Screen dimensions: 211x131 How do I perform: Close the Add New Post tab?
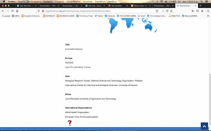[x=36, y=6]
